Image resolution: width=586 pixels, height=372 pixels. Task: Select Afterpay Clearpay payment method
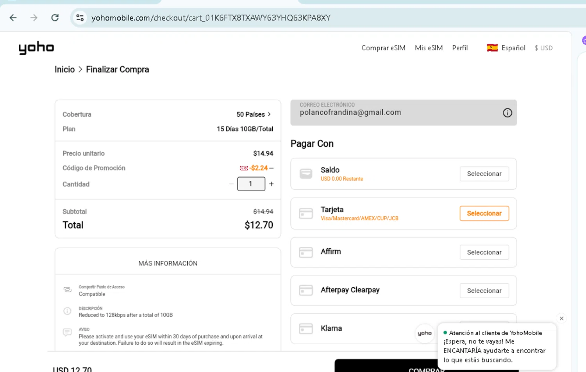pyautogui.click(x=484, y=290)
